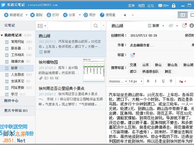Click the note info icon
The width and height of the screenshot is (194, 145).
191,26
